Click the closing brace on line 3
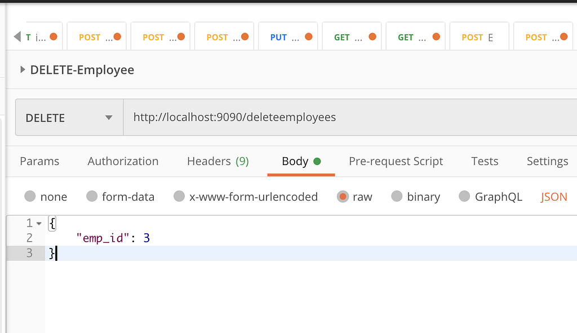 click(52, 253)
